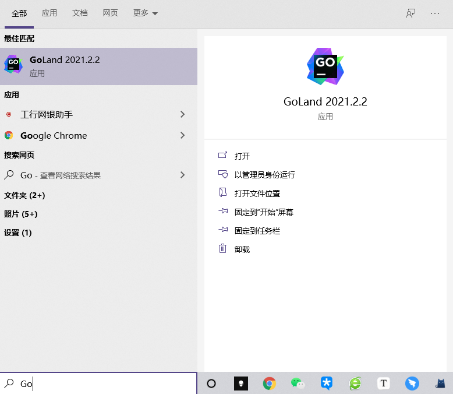Choose 以管理员身份运行 for GoLand
The height and width of the screenshot is (394, 453).
(x=264, y=175)
